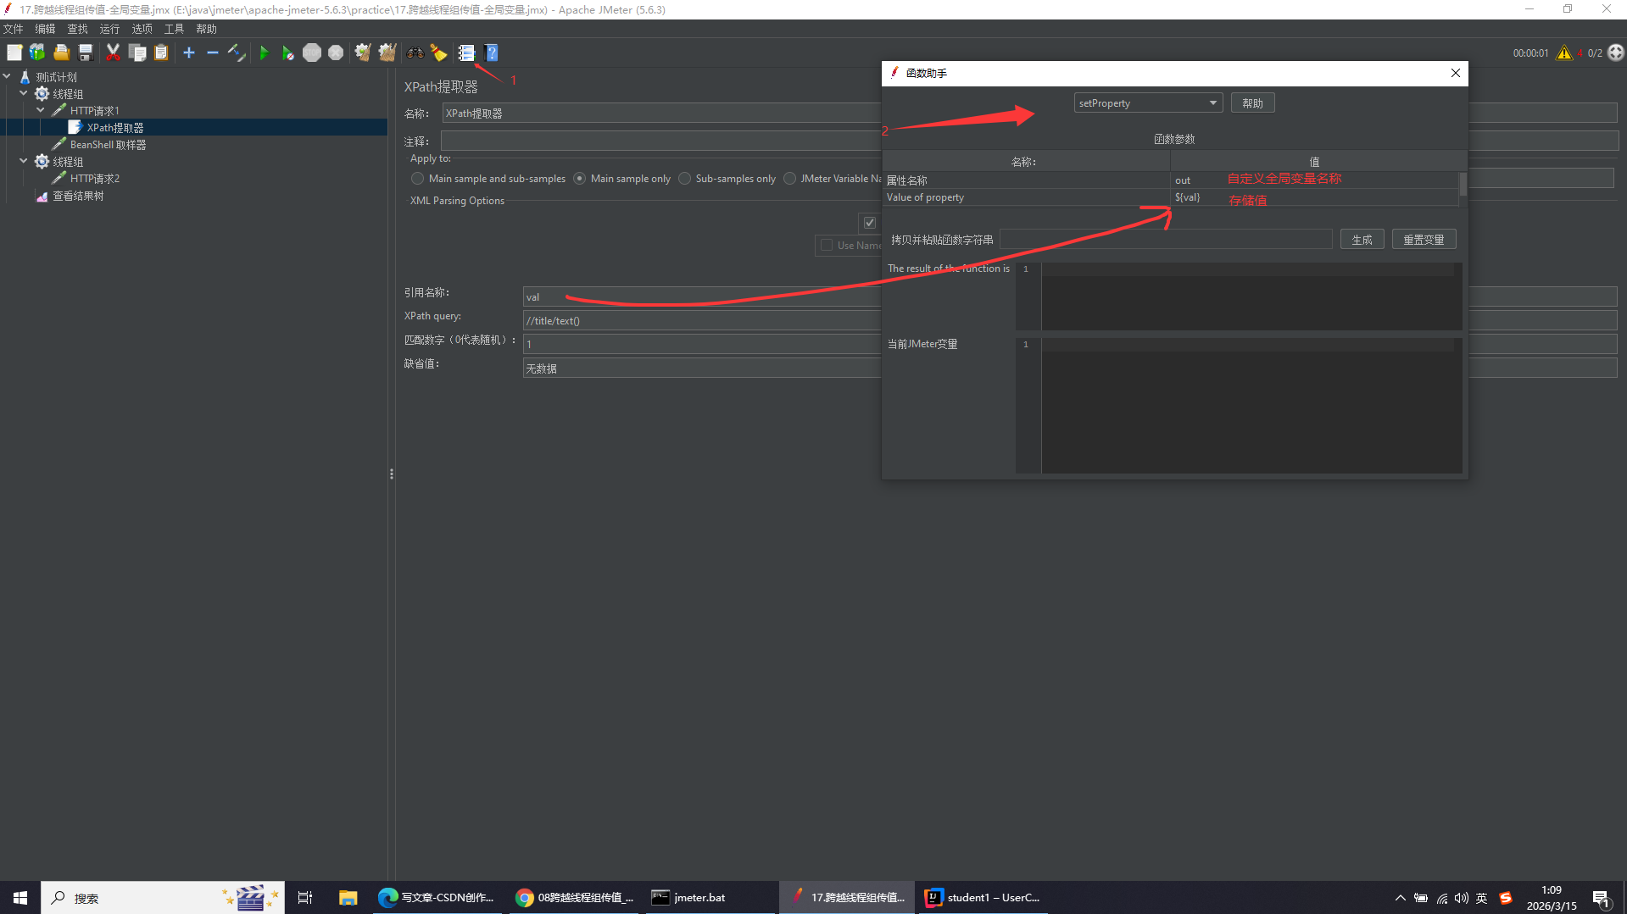
Task: Click the 'out' property name cell
Action: pos(1314,180)
